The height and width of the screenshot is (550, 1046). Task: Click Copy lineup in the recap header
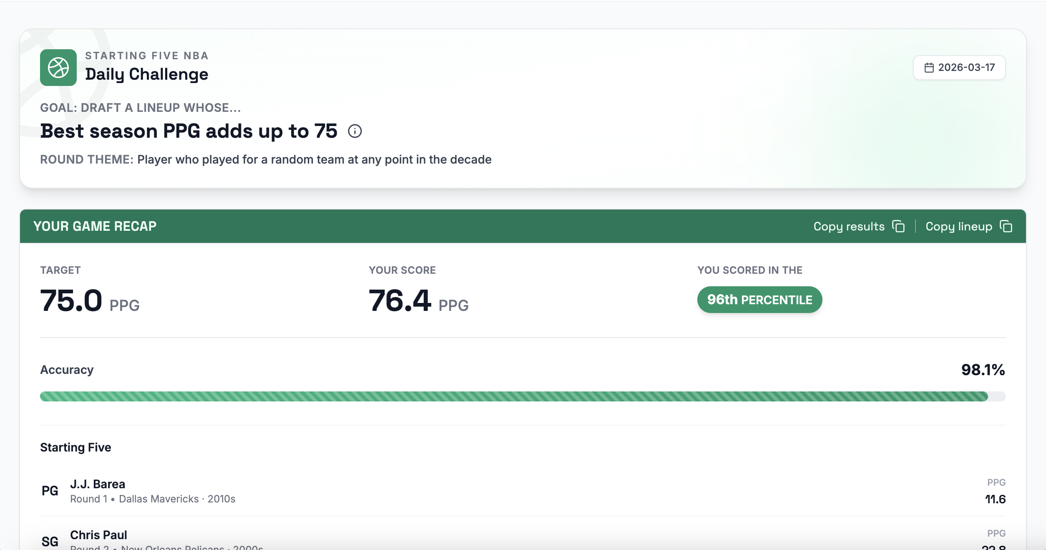point(960,226)
